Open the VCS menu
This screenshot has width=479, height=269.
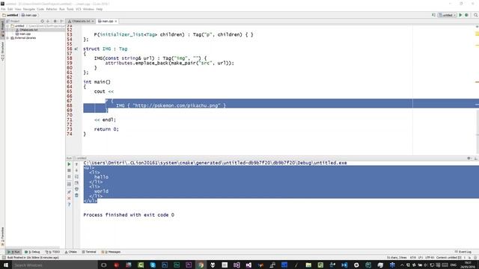pos(78,9)
